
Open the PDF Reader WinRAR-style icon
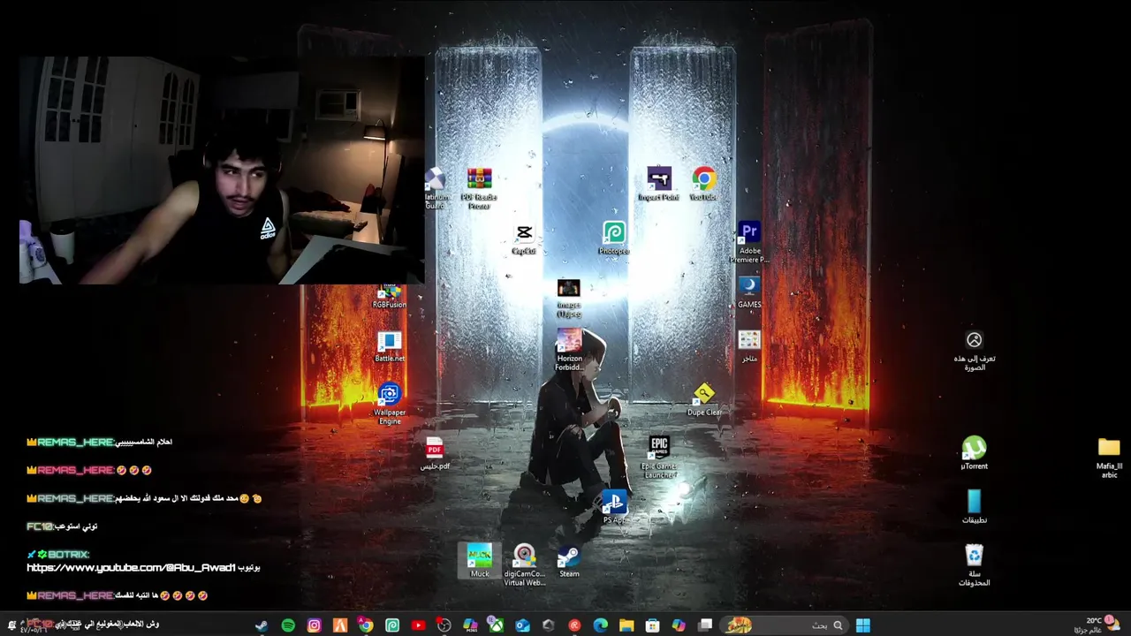tap(479, 189)
